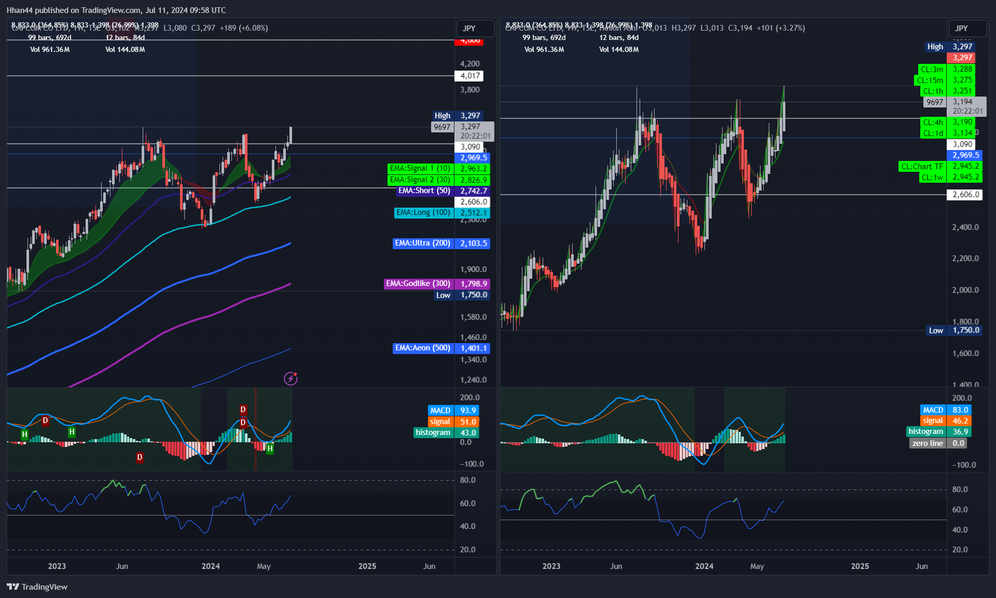The height and width of the screenshot is (598, 996).
Task: Click the 2,969.5 blue price label on left chart
Action: tap(474, 158)
